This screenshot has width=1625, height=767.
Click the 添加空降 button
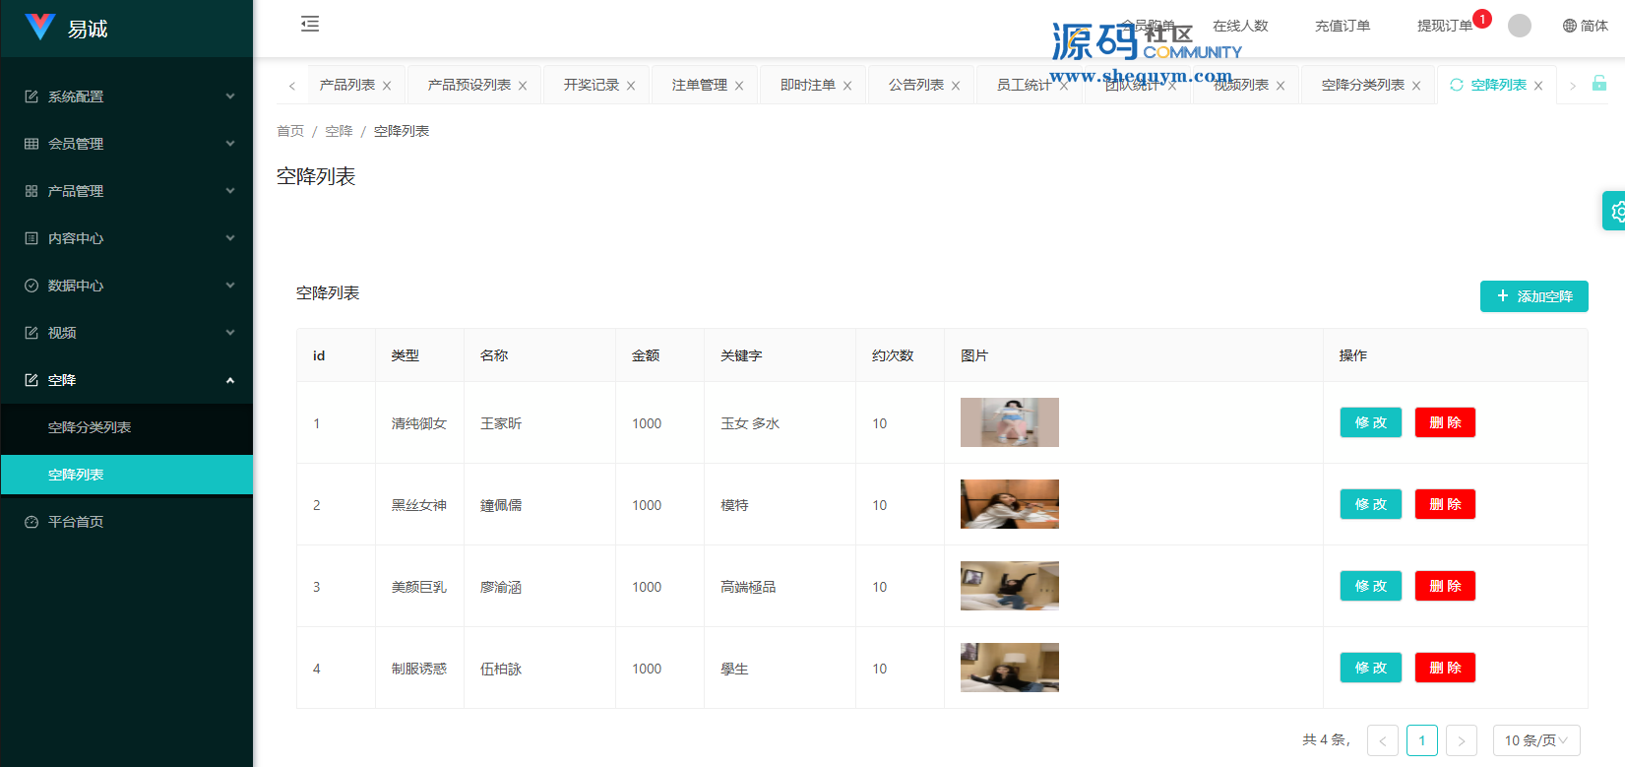click(x=1533, y=296)
